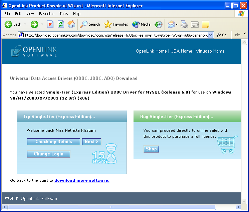Click the shopping cart graphic
The image size is (249, 212).
pos(227,144)
